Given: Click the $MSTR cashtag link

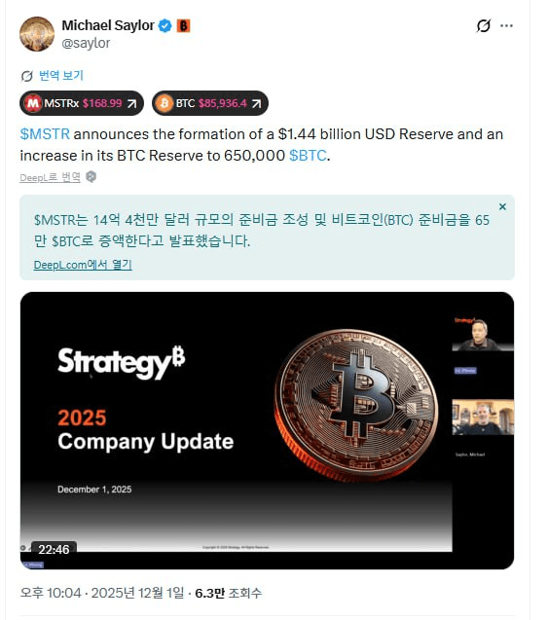Looking at the screenshot, I should coord(45,134).
